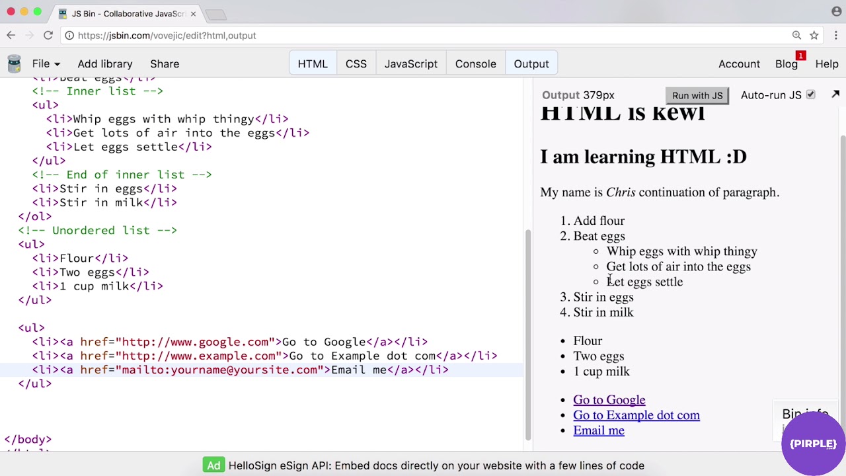Click the 'Two eggs' bullet in output
The width and height of the screenshot is (846, 476).
(598, 356)
